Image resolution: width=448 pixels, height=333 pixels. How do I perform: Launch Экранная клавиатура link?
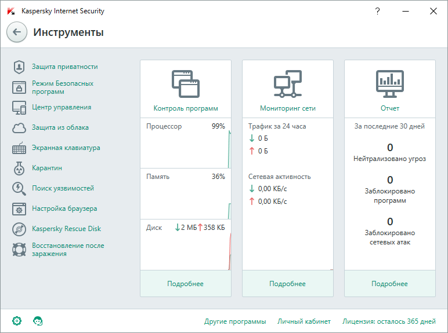pos(66,148)
